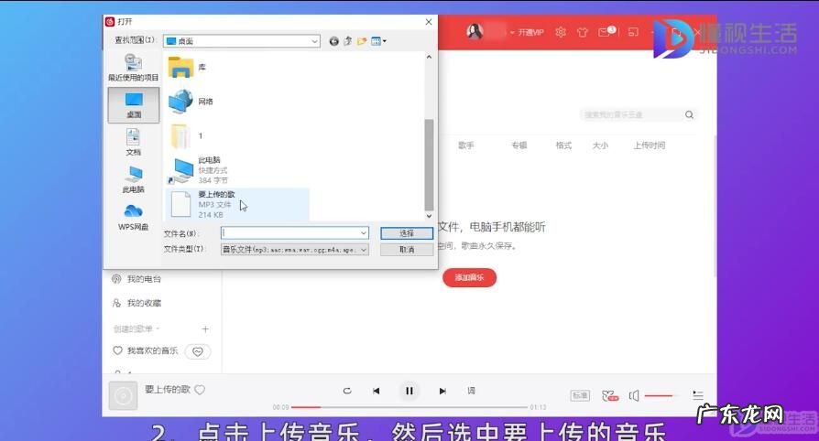Switch to mini player mode icon
819x441 pixels.
[633, 32]
